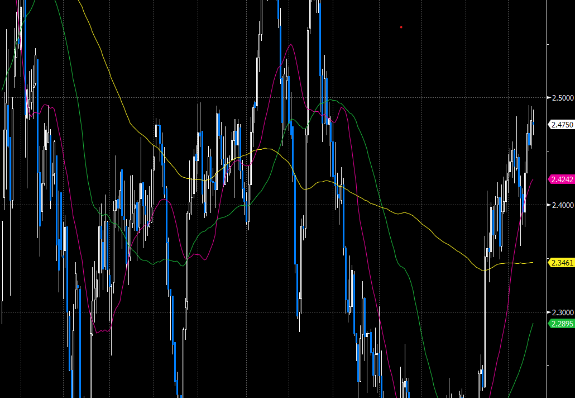Viewport: 575px width, 398px height.
Task: Click the small red dot marker on chart
Action: (401, 27)
